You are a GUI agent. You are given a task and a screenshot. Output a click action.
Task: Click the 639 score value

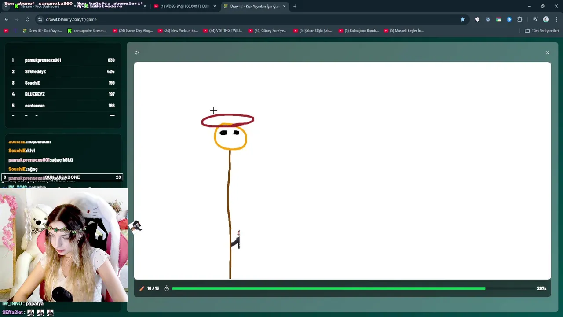click(111, 60)
